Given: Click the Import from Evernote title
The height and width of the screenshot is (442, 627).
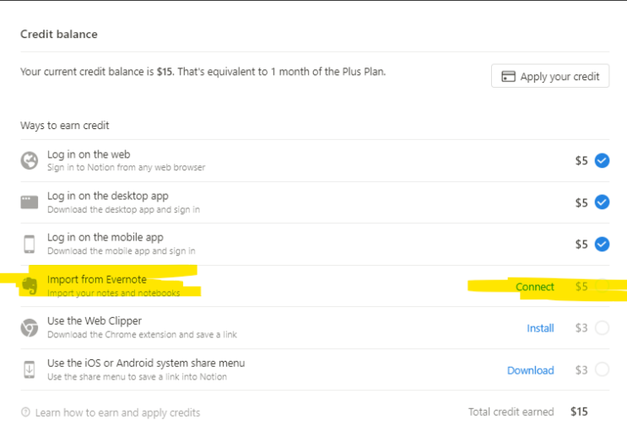Looking at the screenshot, I should coord(97,279).
